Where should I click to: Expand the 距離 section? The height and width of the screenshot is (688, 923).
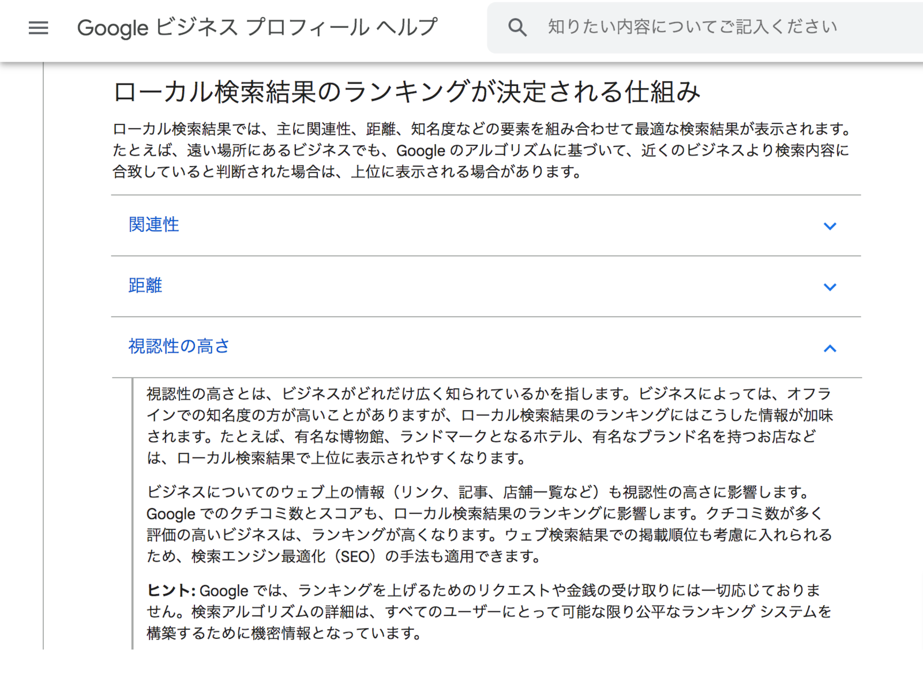coord(486,286)
